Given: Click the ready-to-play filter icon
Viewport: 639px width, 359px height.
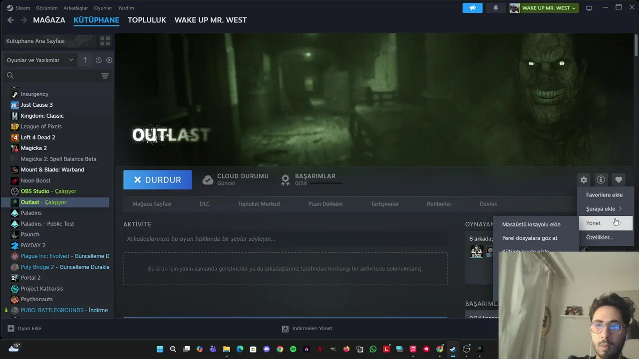Looking at the screenshot, I should [x=109, y=60].
